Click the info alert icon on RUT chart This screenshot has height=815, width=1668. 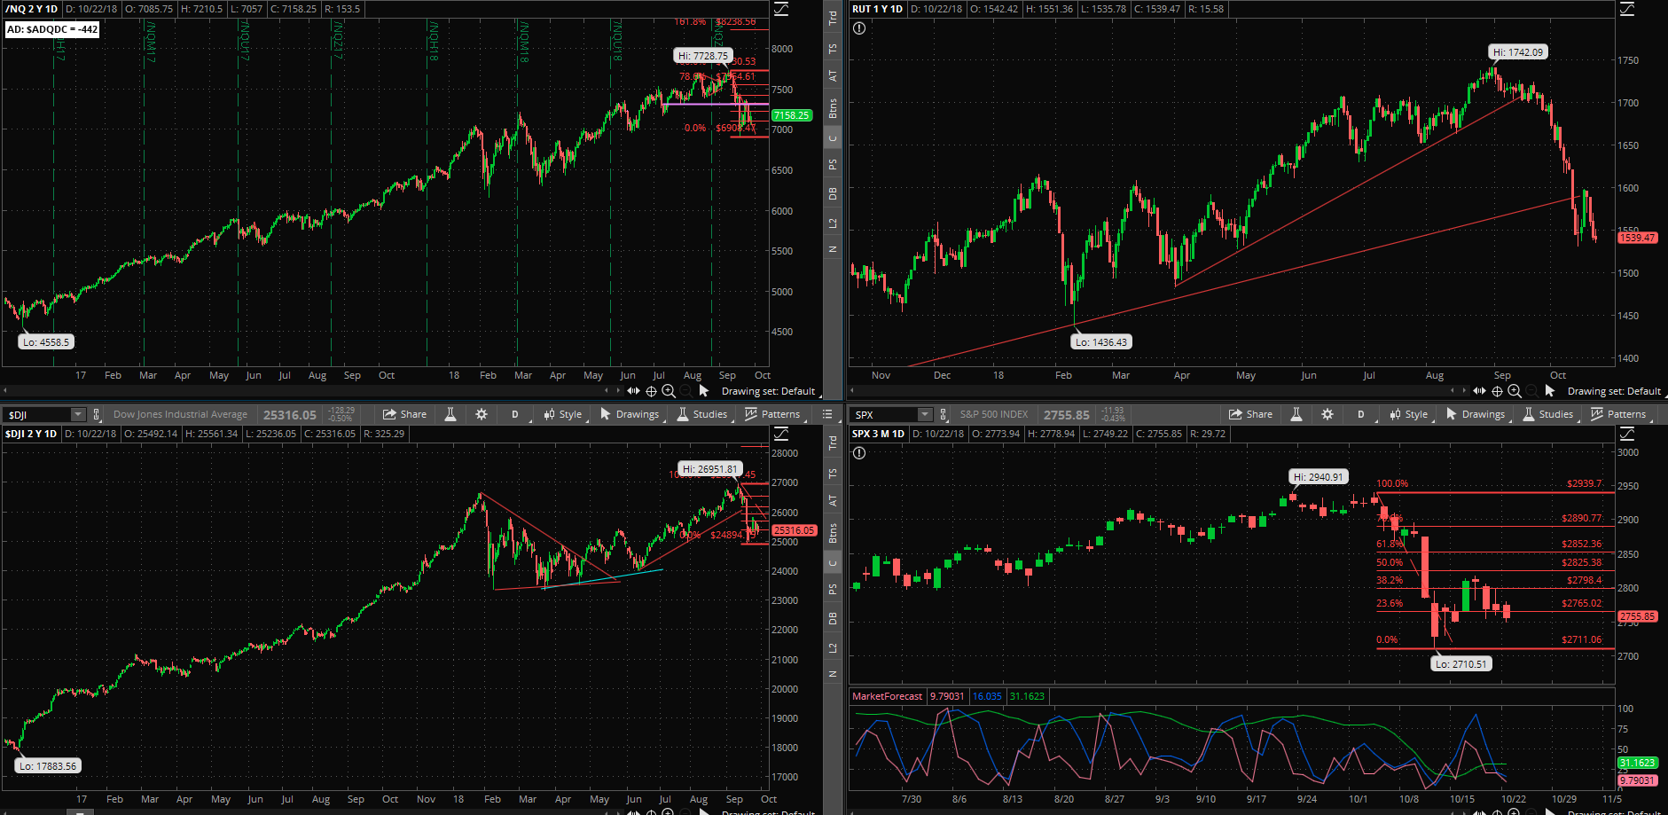point(859,28)
